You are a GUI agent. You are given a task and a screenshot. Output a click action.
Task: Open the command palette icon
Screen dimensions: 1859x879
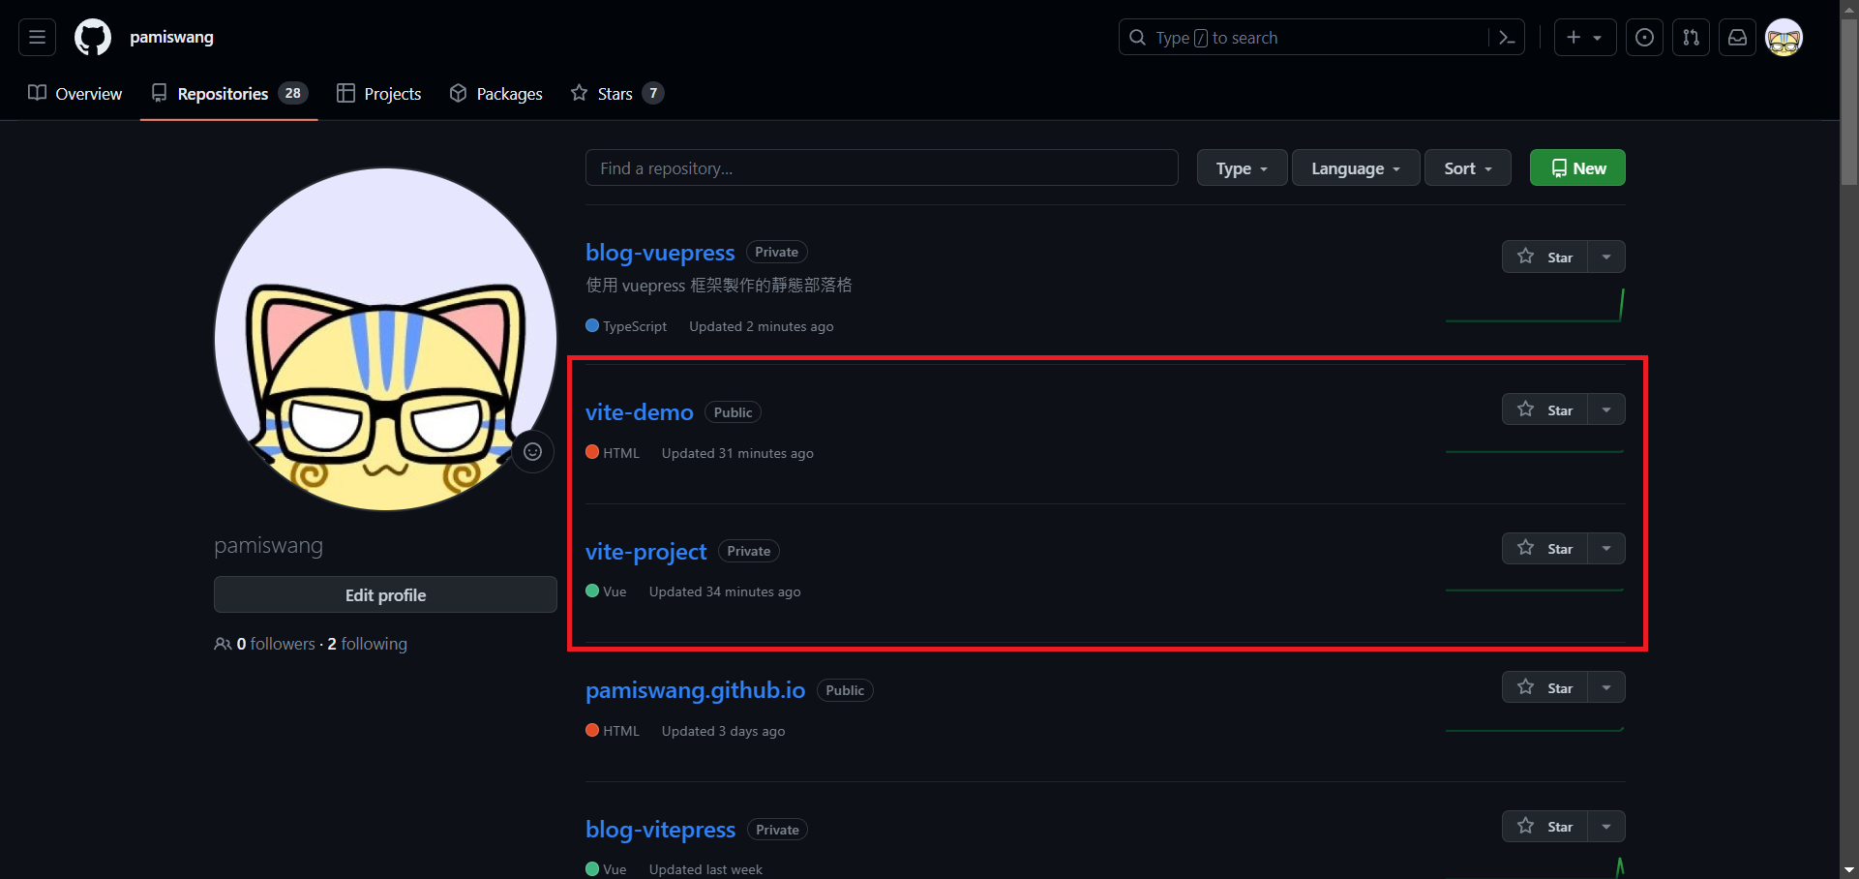pyautogui.click(x=1507, y=38)
